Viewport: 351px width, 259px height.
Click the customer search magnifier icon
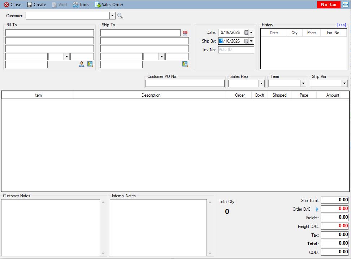pyautogui.click(x=120, y=16)
